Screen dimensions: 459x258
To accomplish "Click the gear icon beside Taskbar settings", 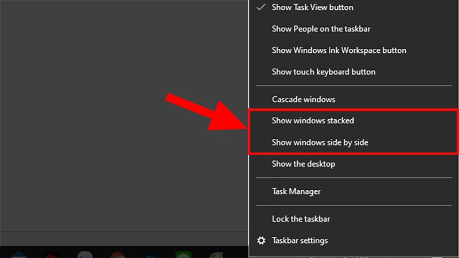I will point(261,240).
